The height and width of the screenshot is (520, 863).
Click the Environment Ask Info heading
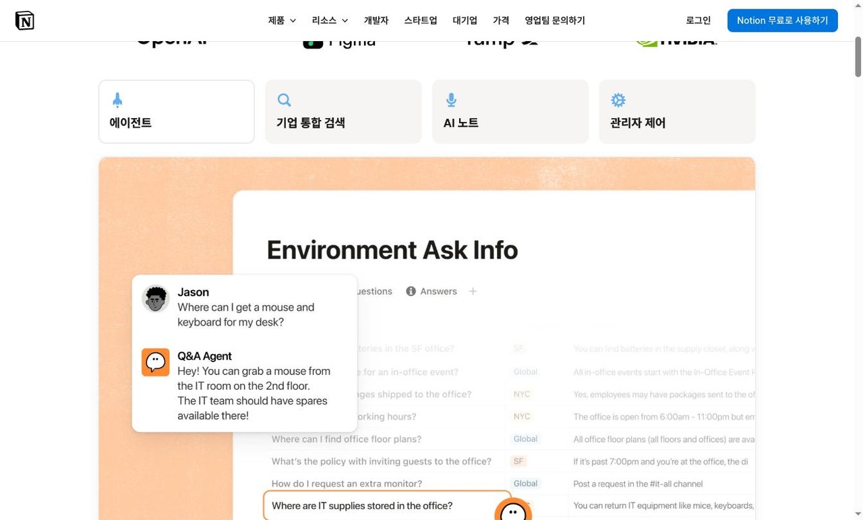tap(392, 250)
